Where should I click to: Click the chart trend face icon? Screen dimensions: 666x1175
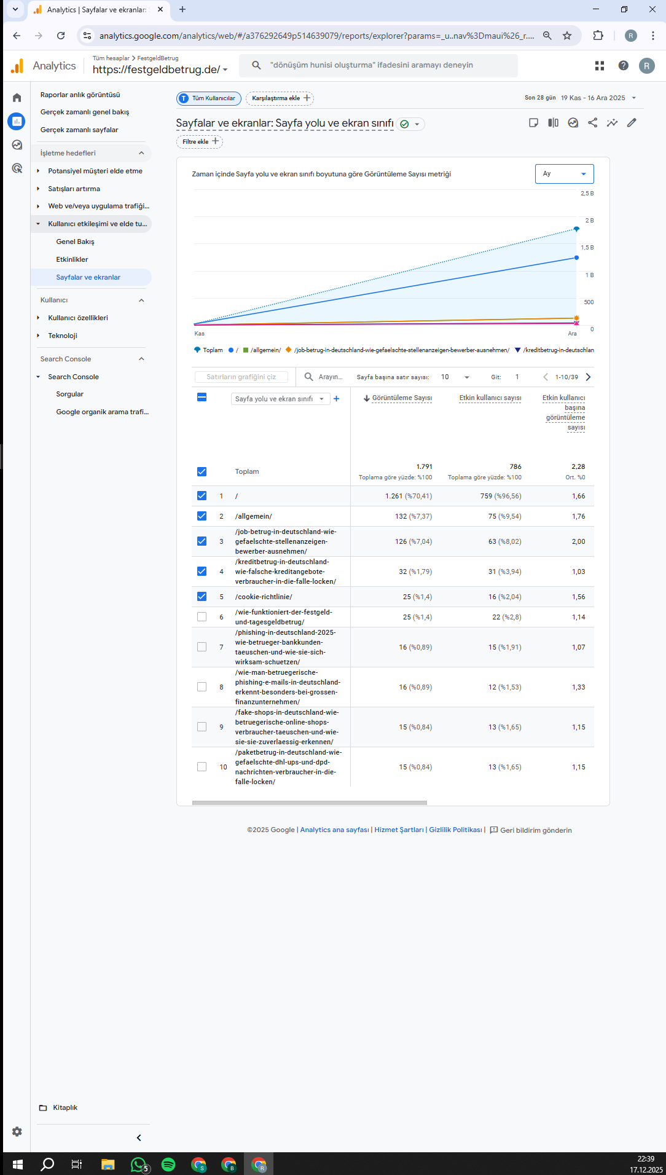573,123
